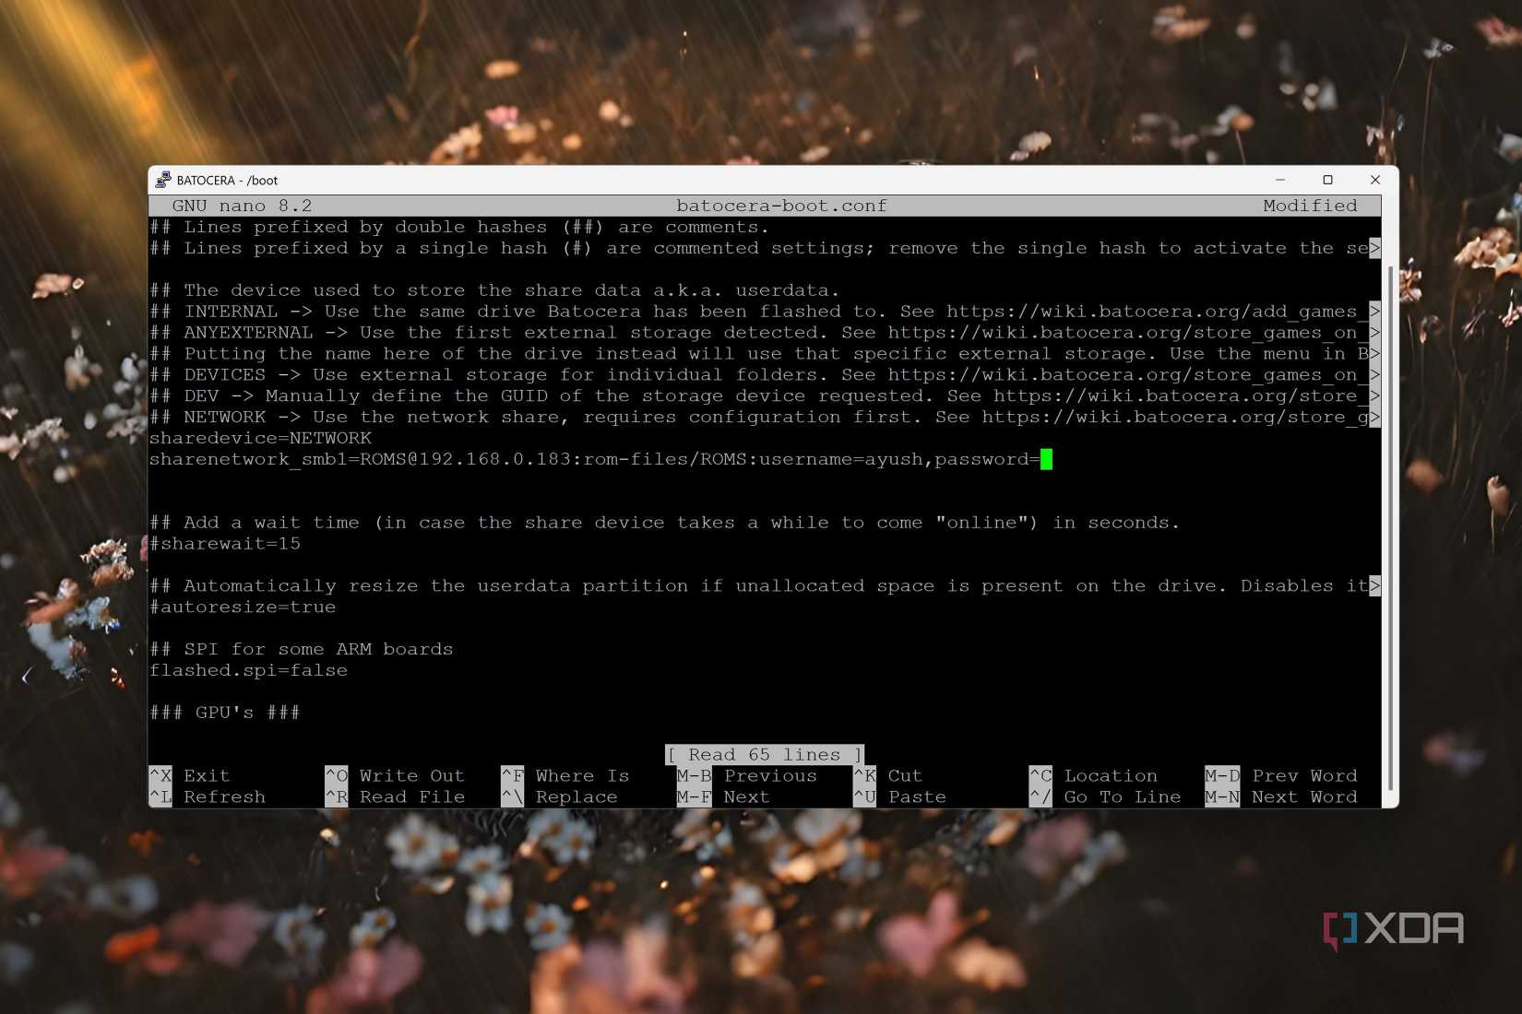Click the '## DEVICES ->' comment line

coord(765,375)
